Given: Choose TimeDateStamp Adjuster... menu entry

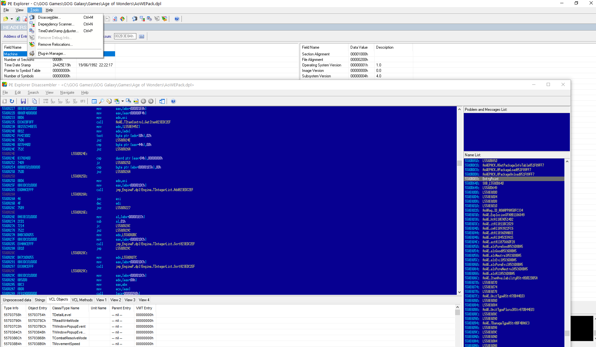Looking at the screenshot, I should (x=66, y=31).
